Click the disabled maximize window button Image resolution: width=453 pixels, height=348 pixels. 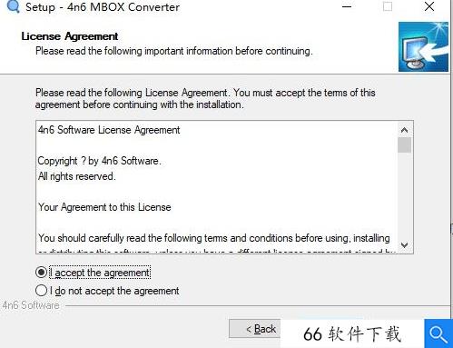click(388, 6)
